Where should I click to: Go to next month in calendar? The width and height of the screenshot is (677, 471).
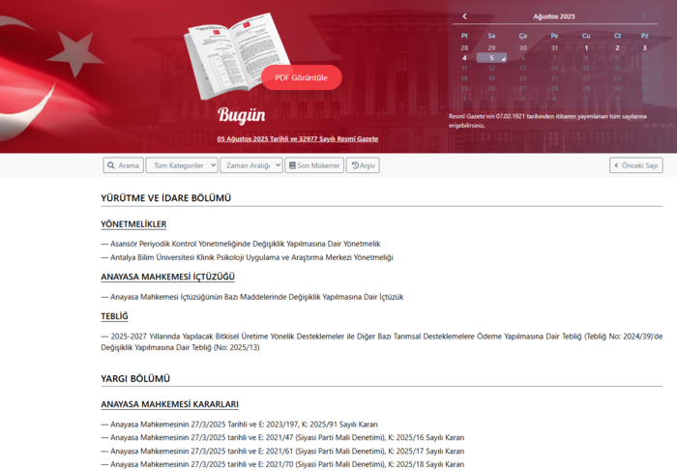click(645, 16)
